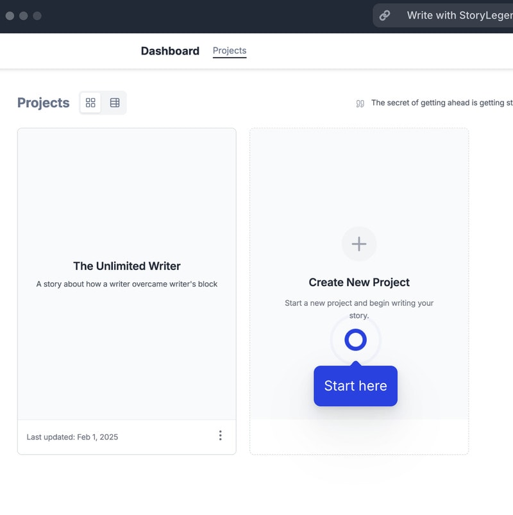Switch to table view for projects
The width and height of the screenshot is (513, 515).
point(115,103)
